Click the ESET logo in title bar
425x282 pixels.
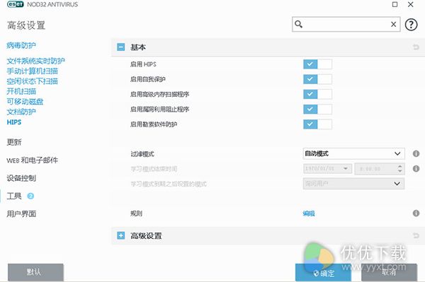(16, 4)
